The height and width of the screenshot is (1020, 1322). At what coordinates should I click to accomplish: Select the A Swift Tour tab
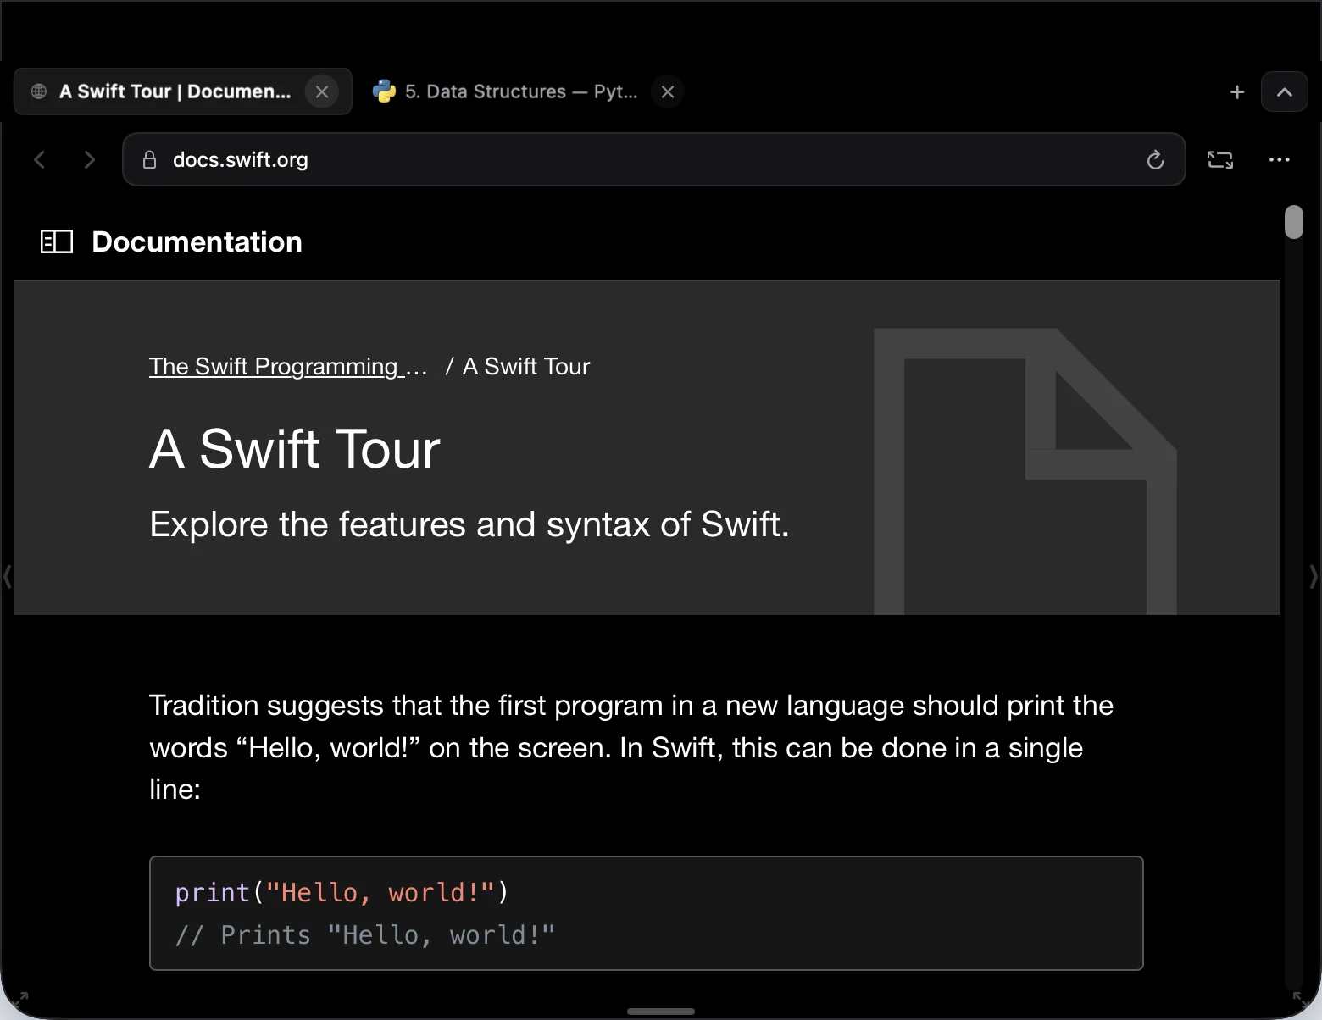pyautogui.click(x=183, y=91)
